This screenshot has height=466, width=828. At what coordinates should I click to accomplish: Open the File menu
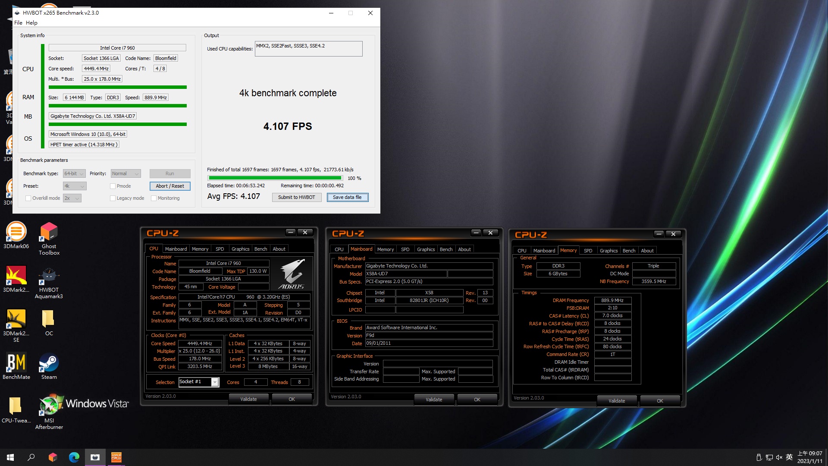pyautogui.click(x=18, y=23)
